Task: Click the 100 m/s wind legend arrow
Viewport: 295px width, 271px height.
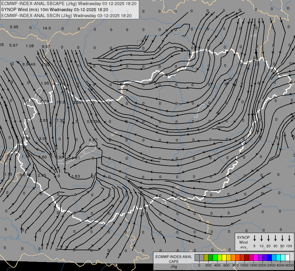Action: [x=289, y=238]
